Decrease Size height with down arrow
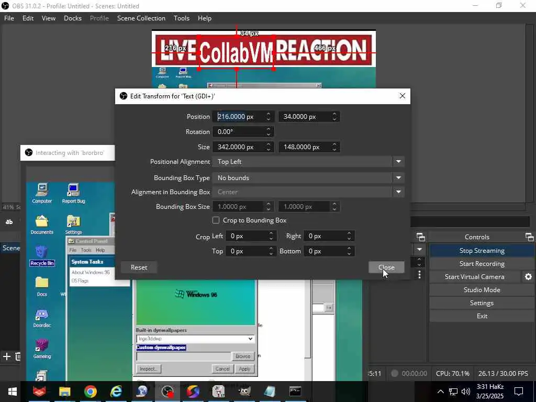Image resolution: width=536 pixels, height=402 pixels. (x=334, y=149)
